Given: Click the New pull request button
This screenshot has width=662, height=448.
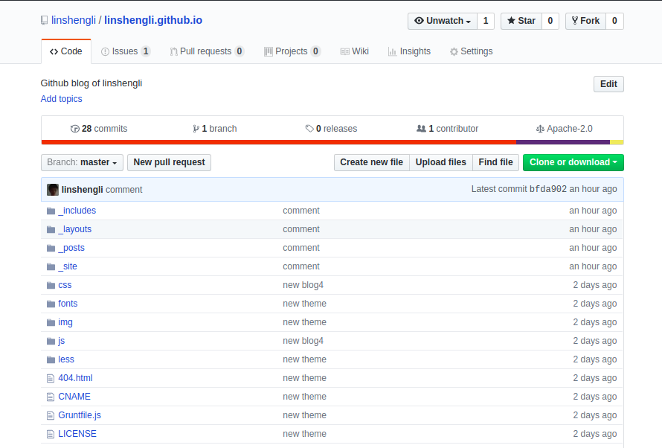Looking at the screenshot, I should 169,162.
